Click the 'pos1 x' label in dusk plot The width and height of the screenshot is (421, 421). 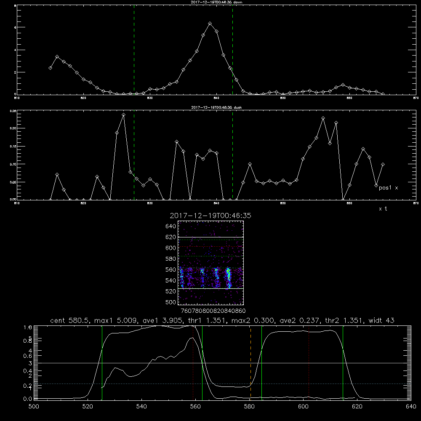(x=388, y=188)
